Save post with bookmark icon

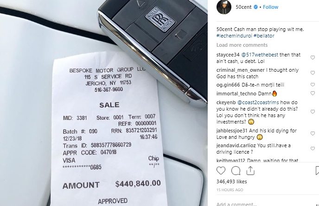(317, 171)
